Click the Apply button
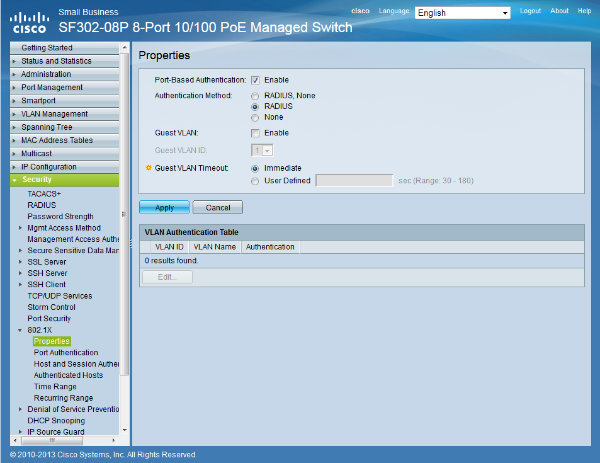600x463 pixels. coord(164,208)
